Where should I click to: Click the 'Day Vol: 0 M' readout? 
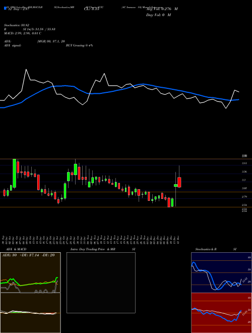tap(158, 15)
